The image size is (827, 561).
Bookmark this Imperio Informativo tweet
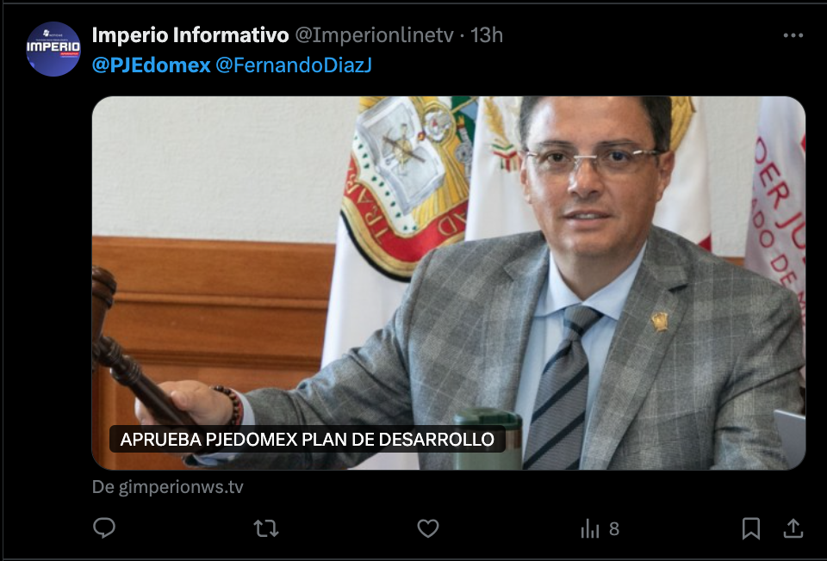click(x=751, y=528)
